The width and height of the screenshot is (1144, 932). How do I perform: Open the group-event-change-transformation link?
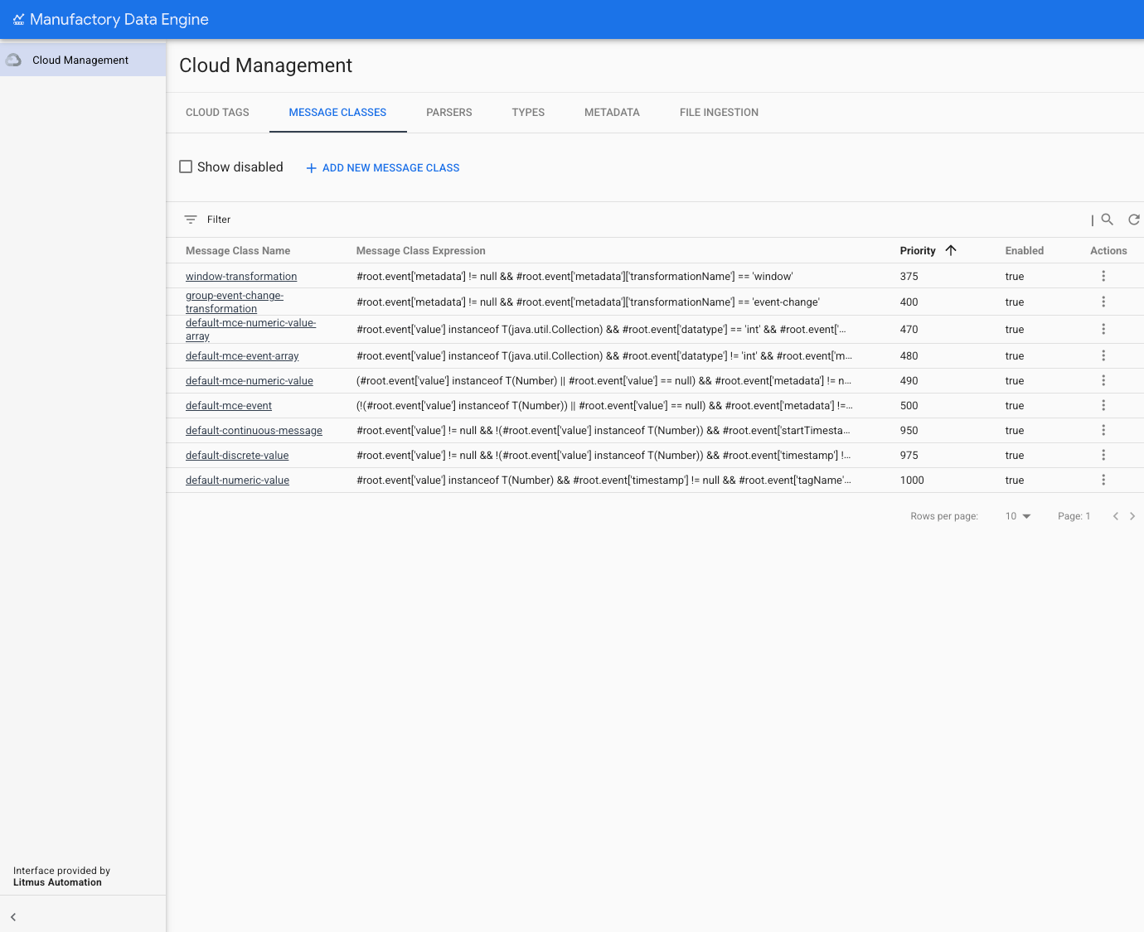(x=235, y=302)
